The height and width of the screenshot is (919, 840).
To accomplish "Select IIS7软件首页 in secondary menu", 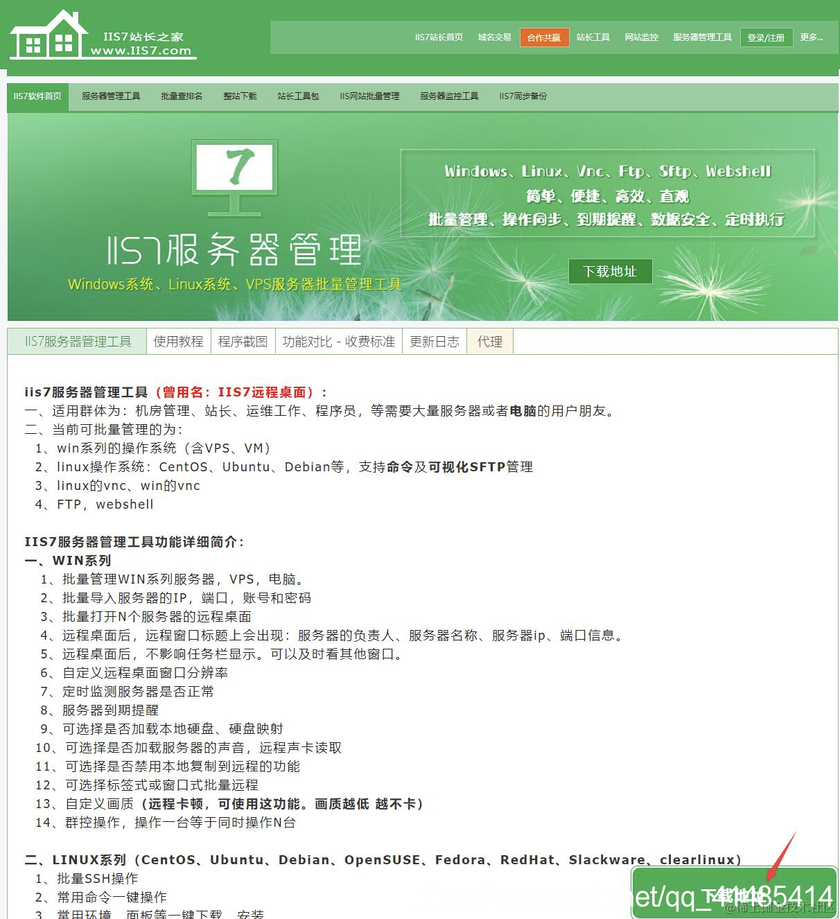I will [x=37, y=96].
